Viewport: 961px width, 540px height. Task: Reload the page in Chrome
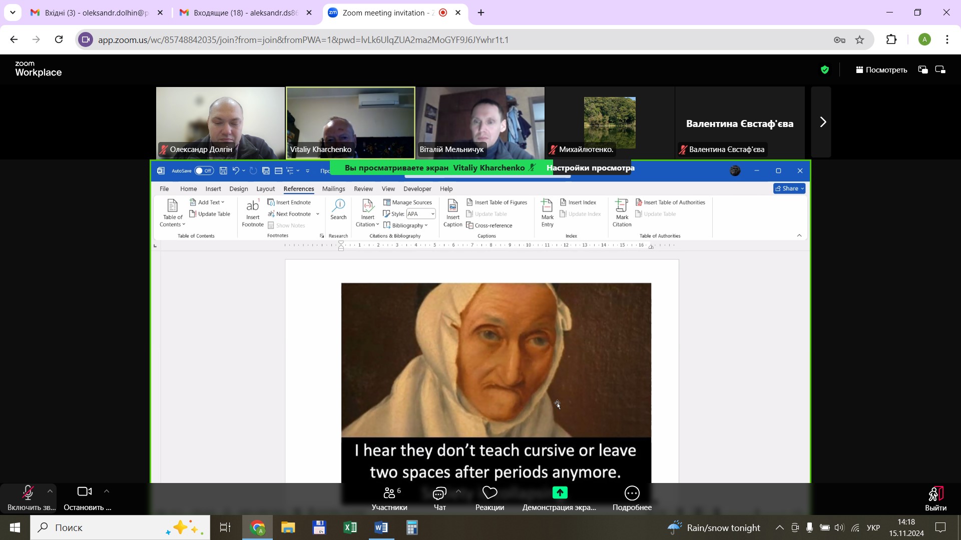coord(59,39)
